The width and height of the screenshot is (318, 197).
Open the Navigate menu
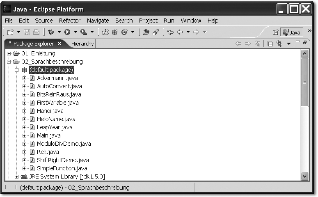98,21
